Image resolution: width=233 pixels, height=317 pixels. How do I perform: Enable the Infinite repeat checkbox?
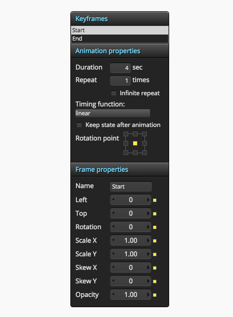tap(114, 93)
